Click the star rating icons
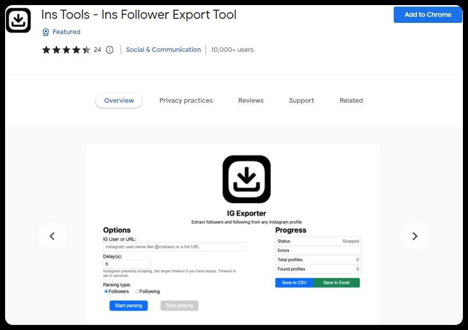 [66, 49]
